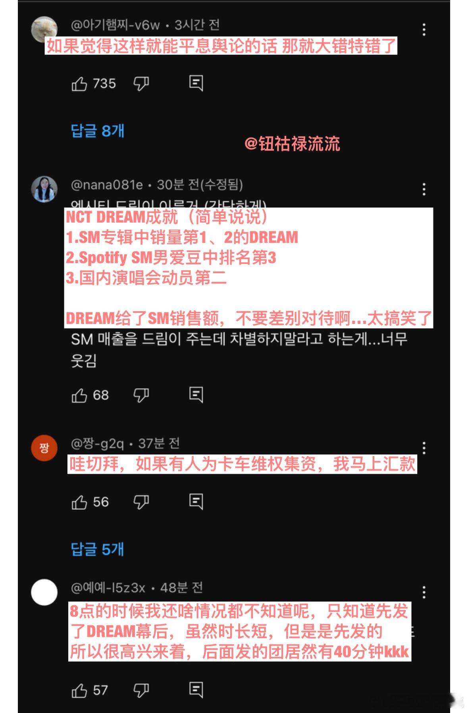Reply to comment with 735 likes
This screenshot has width=468, height=713.
tap(196, 83)
